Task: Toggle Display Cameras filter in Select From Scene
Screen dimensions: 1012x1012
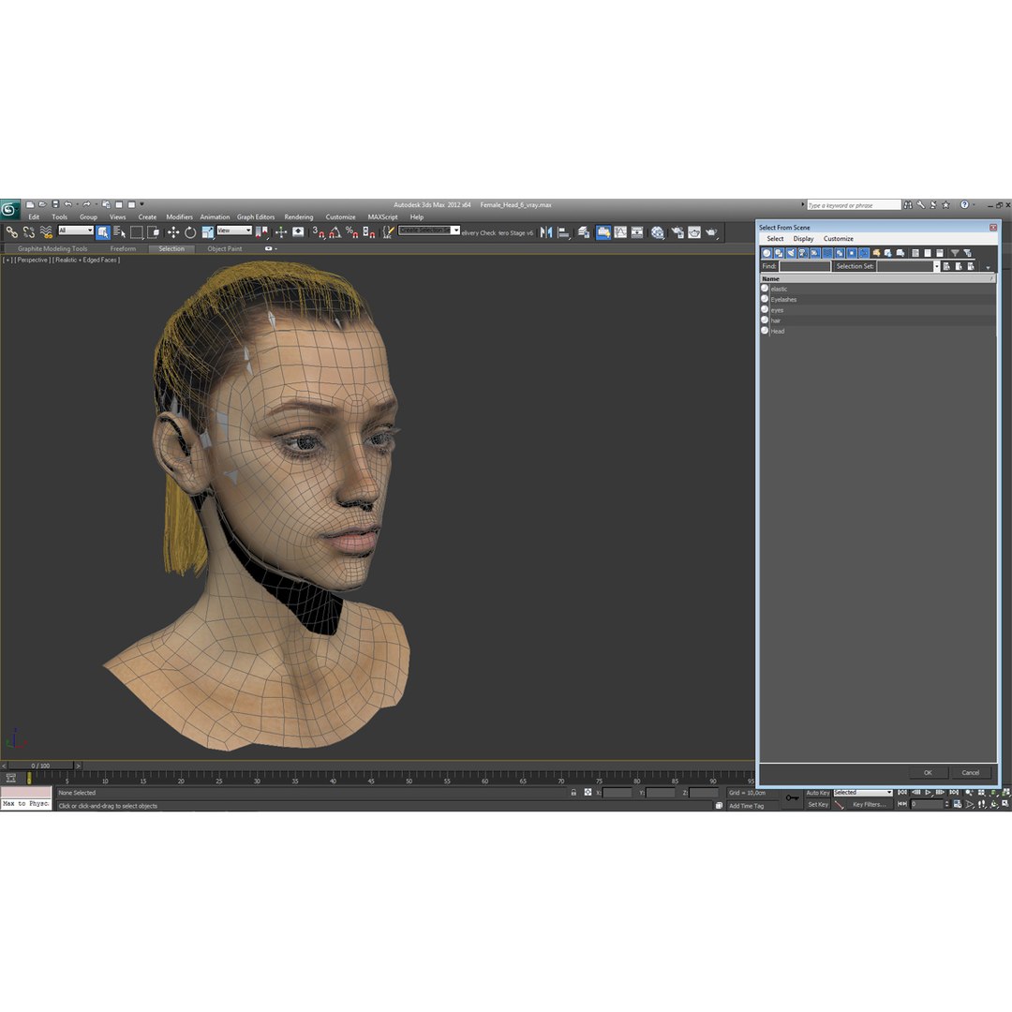Action: 803,253
